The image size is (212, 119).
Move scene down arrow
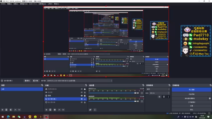click(x=19, y=110)
